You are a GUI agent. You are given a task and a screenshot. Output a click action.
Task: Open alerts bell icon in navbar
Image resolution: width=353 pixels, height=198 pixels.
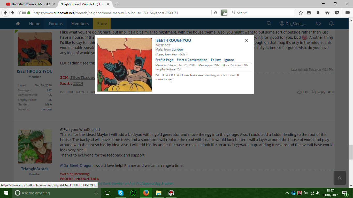pyautogui.click(x=331, y=23)
